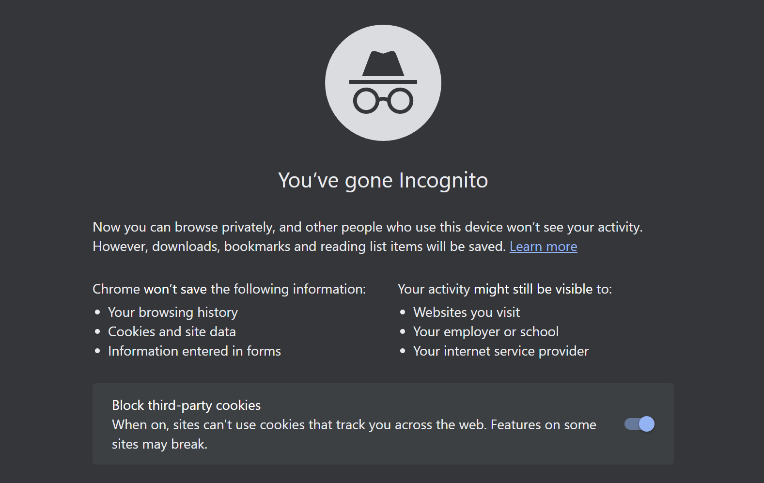764x483 pixels.
Task: Select the "Websites you visit" list item
Action: pyautogui.click(x=467, y=312)
